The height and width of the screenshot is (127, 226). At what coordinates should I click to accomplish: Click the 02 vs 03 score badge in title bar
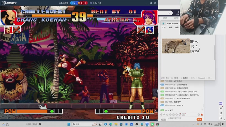79,3
